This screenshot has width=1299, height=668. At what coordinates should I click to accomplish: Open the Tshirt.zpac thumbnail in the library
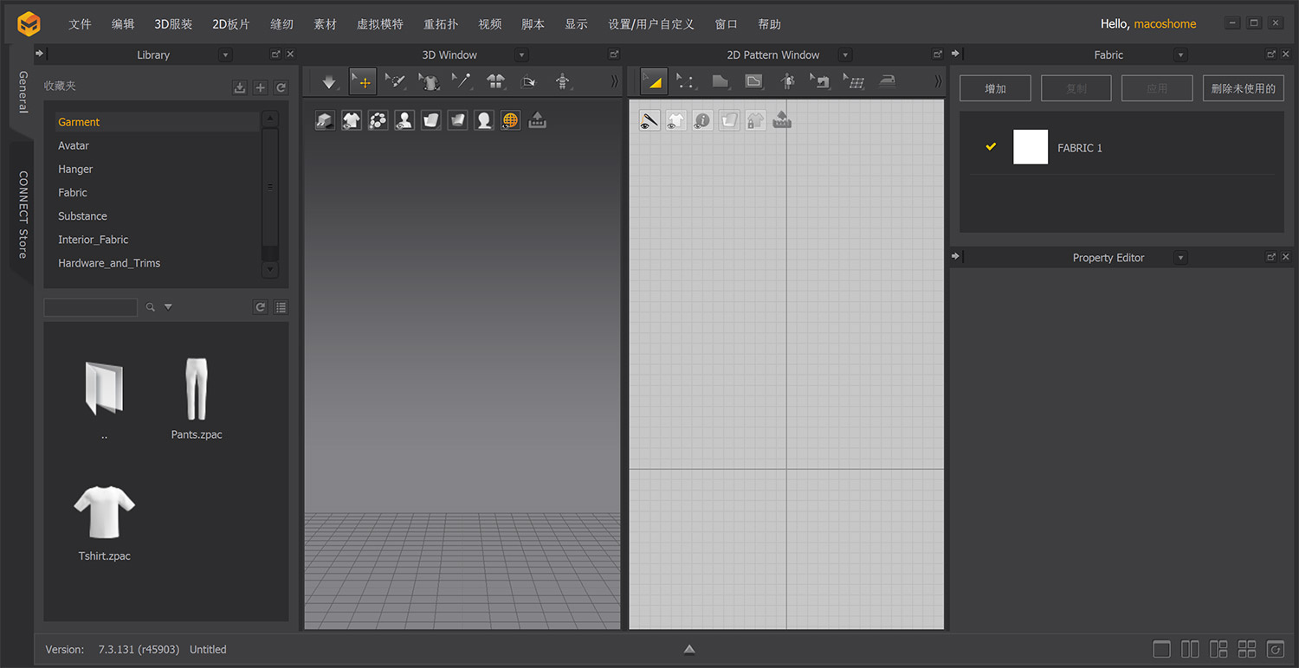click(x=104, y=512)
